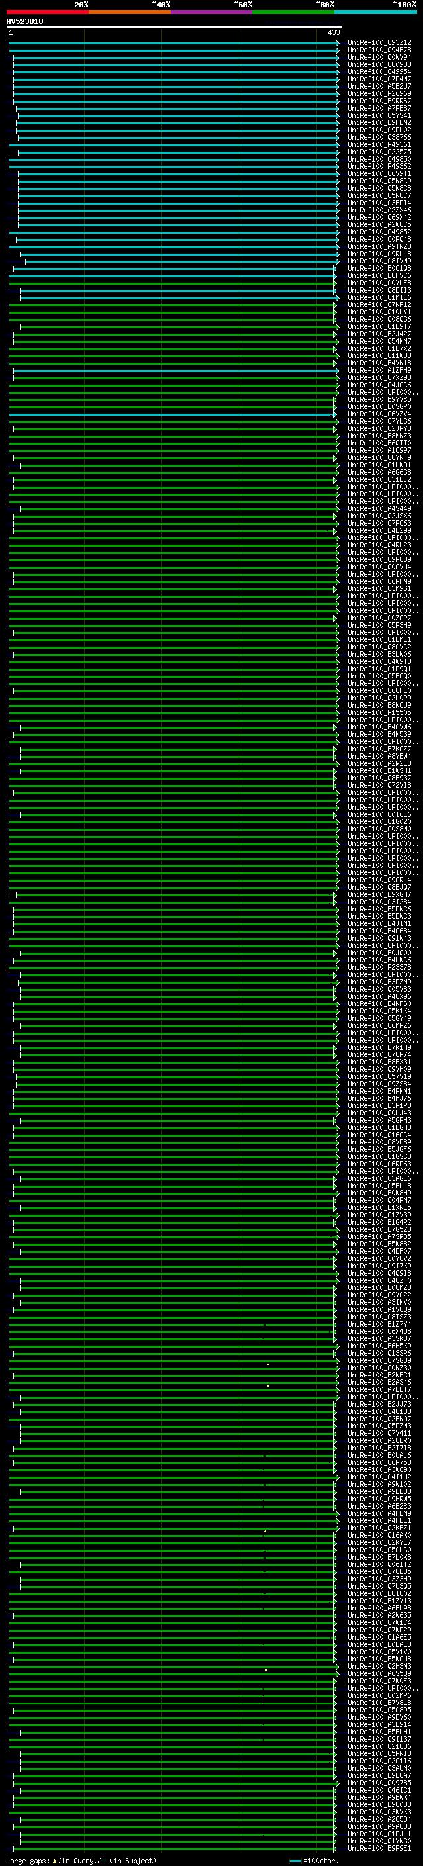Select the UniRef100_C6X4U8 label
The image size is (423, 1866).
point(379,1331)
